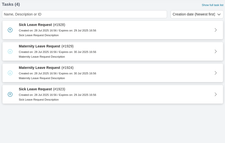Click the sort dropdown caret arrow
225x143 pixels.
click(x=219, y=14)
